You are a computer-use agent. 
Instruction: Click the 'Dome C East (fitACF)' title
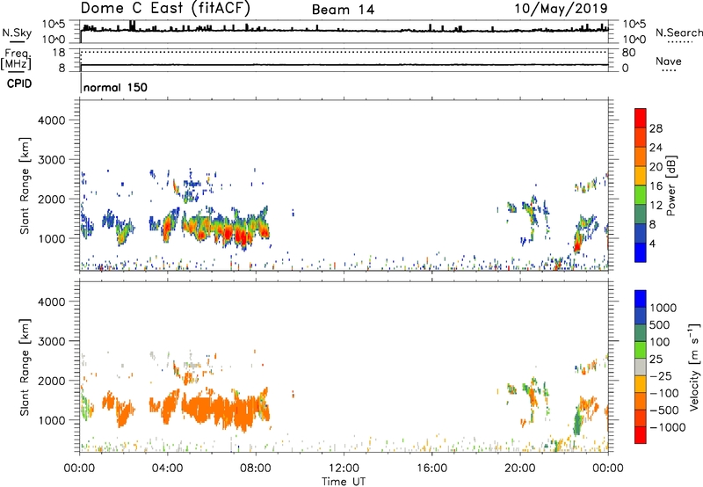(x=165, y=9)
